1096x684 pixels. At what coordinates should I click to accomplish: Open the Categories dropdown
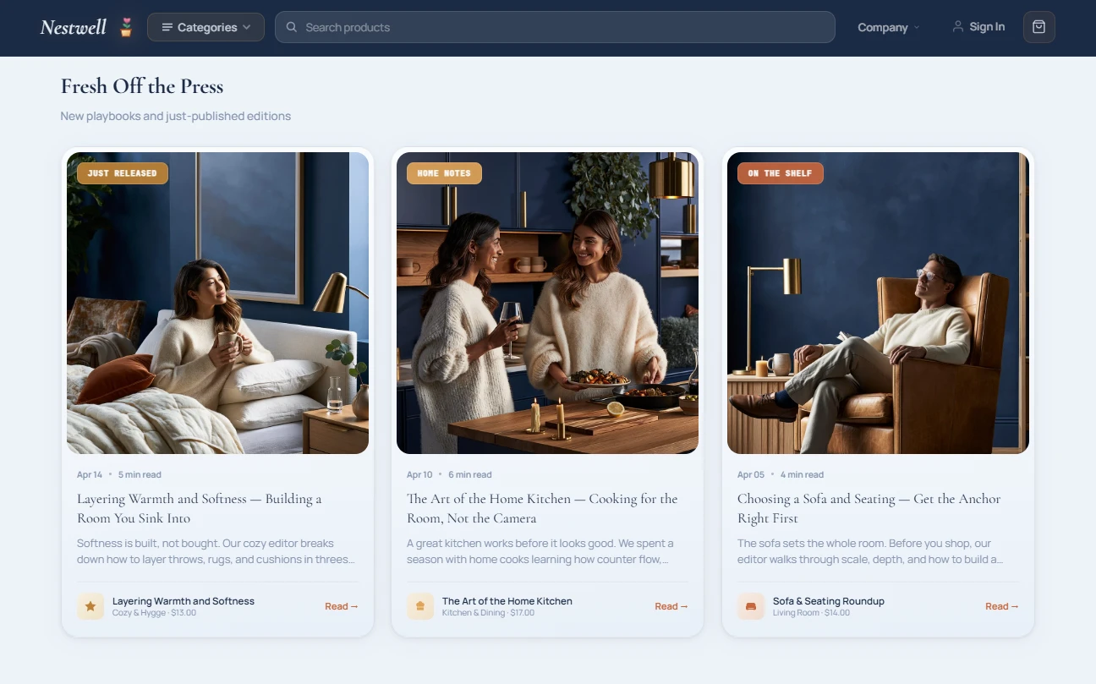pos(205,27)
